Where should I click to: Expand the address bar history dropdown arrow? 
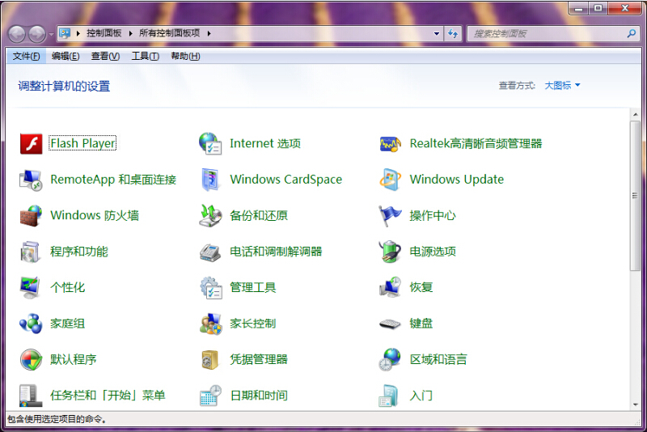tap(437, 34)
